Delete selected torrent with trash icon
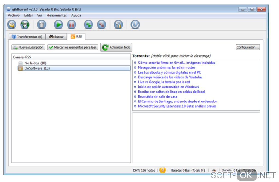Viewport: 279px width, 182px height. tap(42, 25)
